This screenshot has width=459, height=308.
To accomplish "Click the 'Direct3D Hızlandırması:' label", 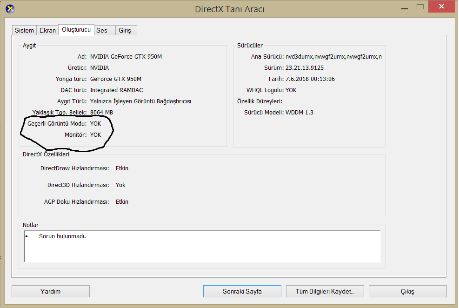I will point(78,185).
